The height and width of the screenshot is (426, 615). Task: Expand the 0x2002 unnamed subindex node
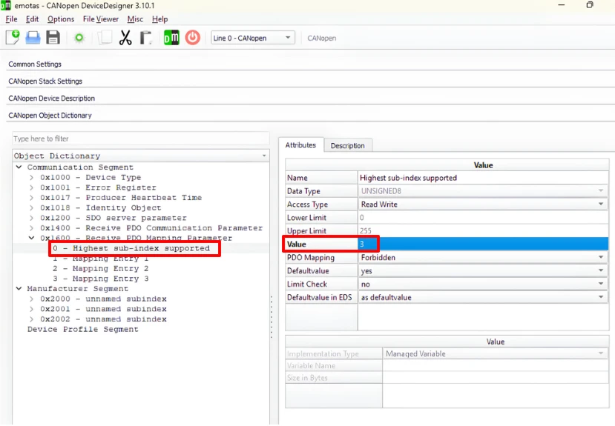click(31, 319)
